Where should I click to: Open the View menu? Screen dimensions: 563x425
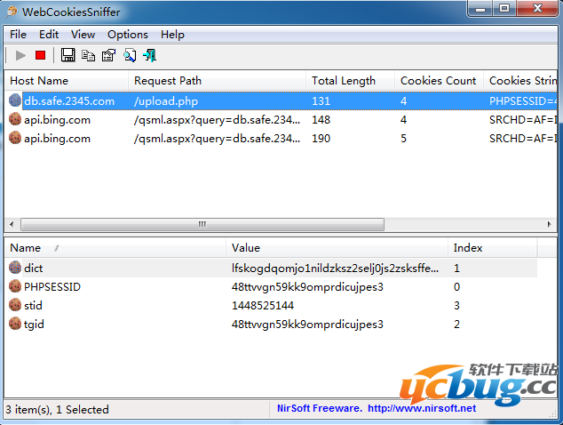point(83,35)
